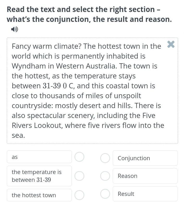Click the word "sea." ending the passage

coord(18,135)
